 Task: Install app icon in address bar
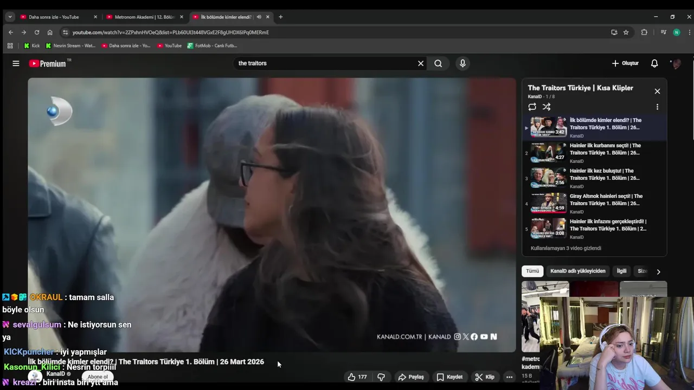pyautogui.click(x=614, y=32)
